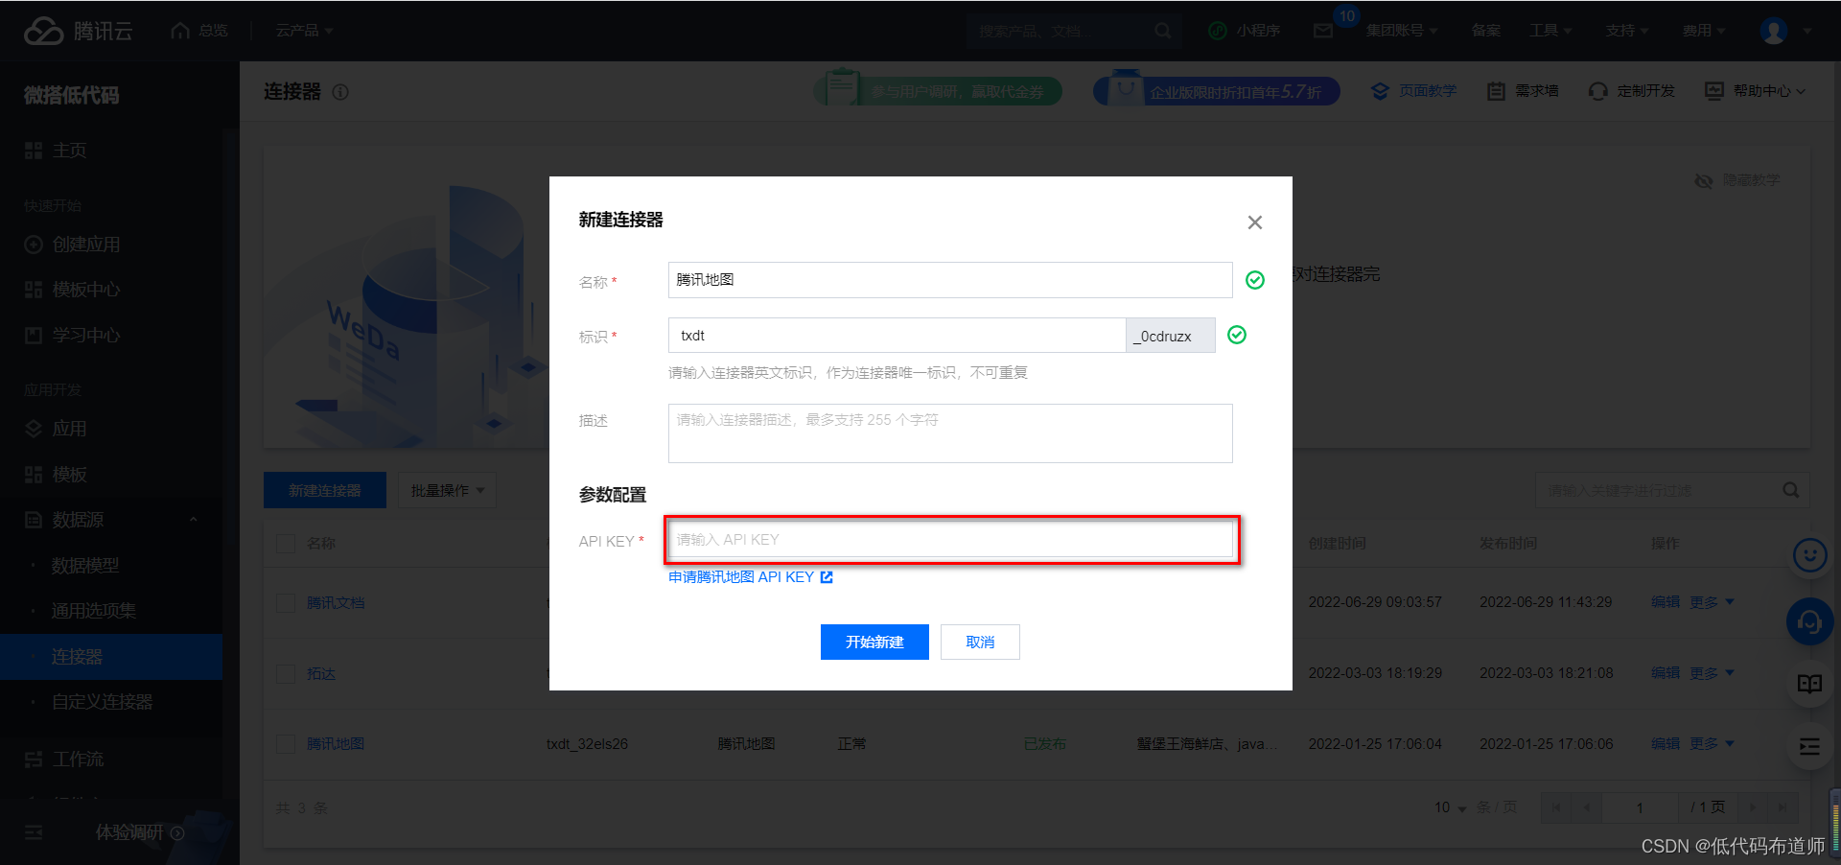Check the 腾讯地图 row checkbox
The image size is (1841, 865).
(286, 744)
